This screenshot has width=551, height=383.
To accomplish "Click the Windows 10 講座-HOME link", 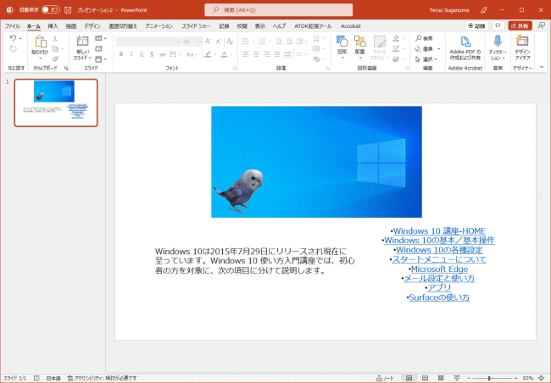I will point(439,230).
